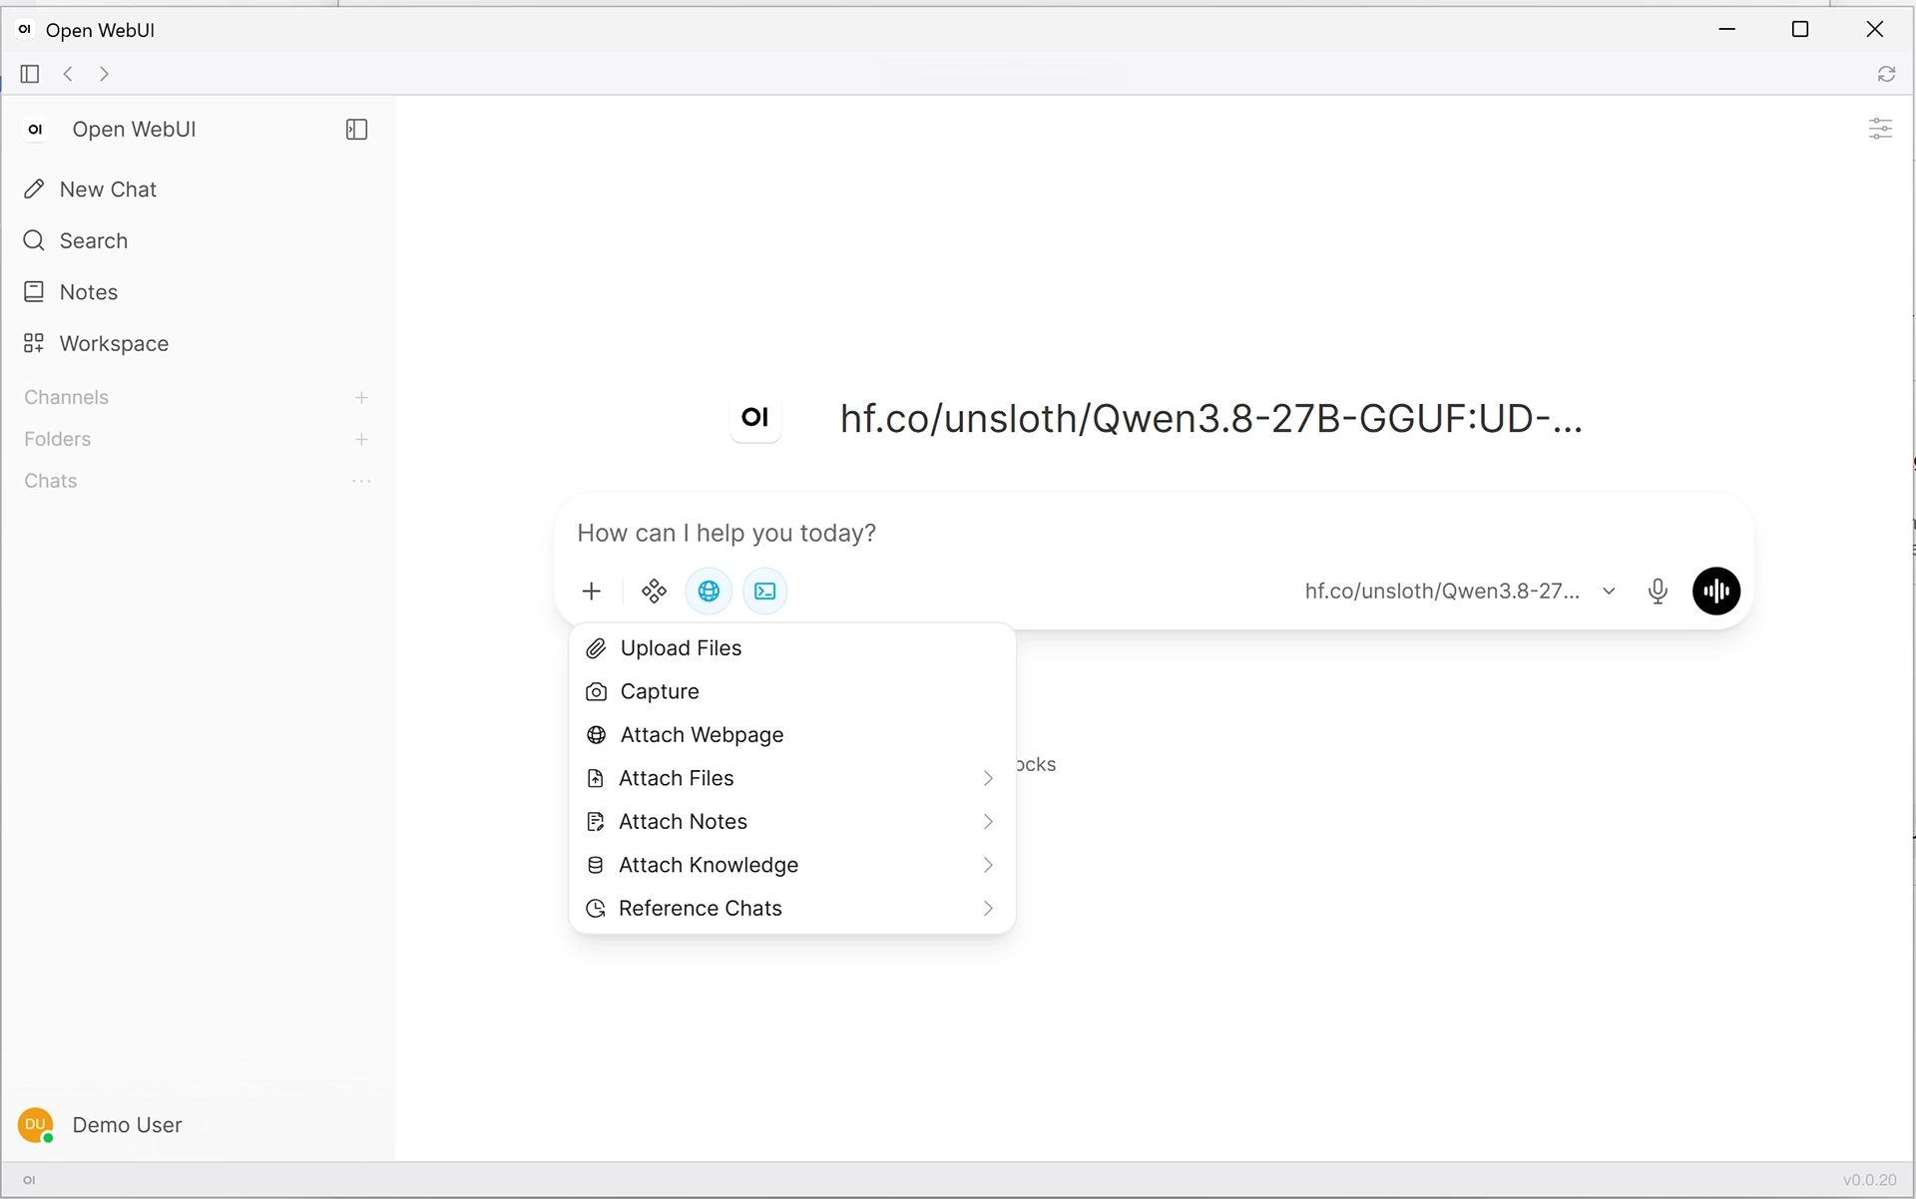The image size is (1916, 1199).
Task: Collapse sidebar using icon beside Open WebUI title
Action: click(356, 130)
